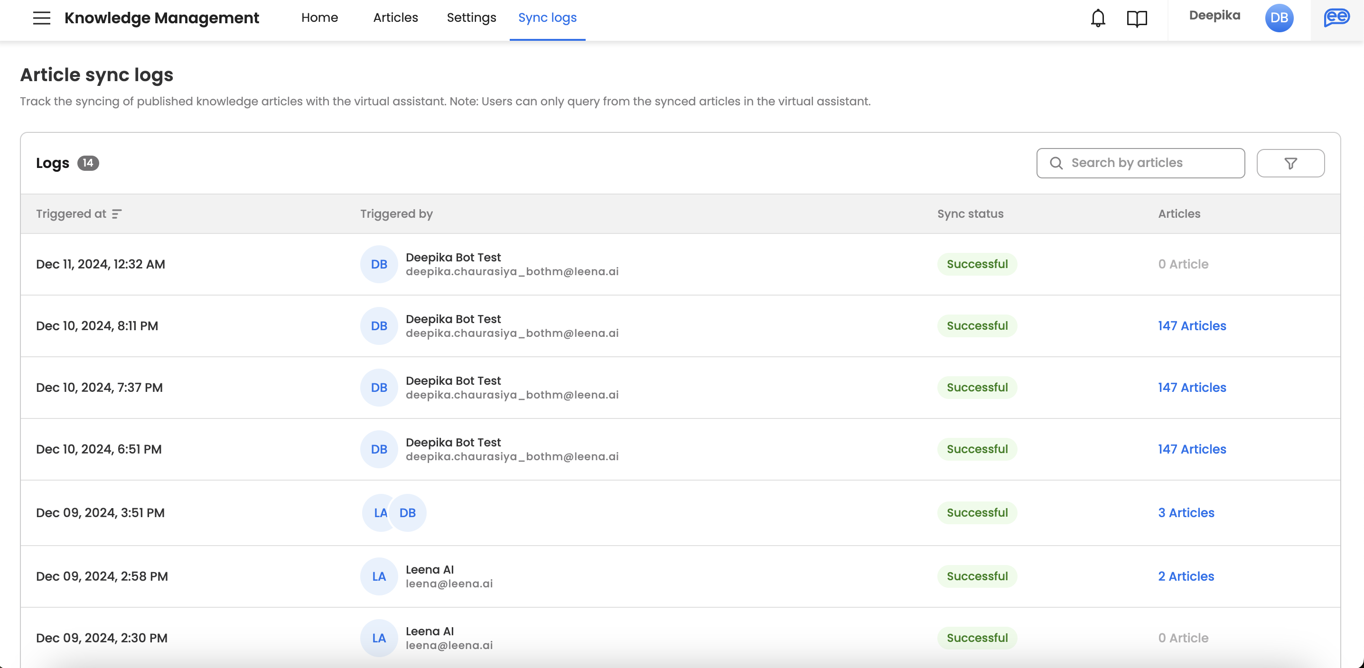Focus the Search by articles field

(x=1149, y=164)
